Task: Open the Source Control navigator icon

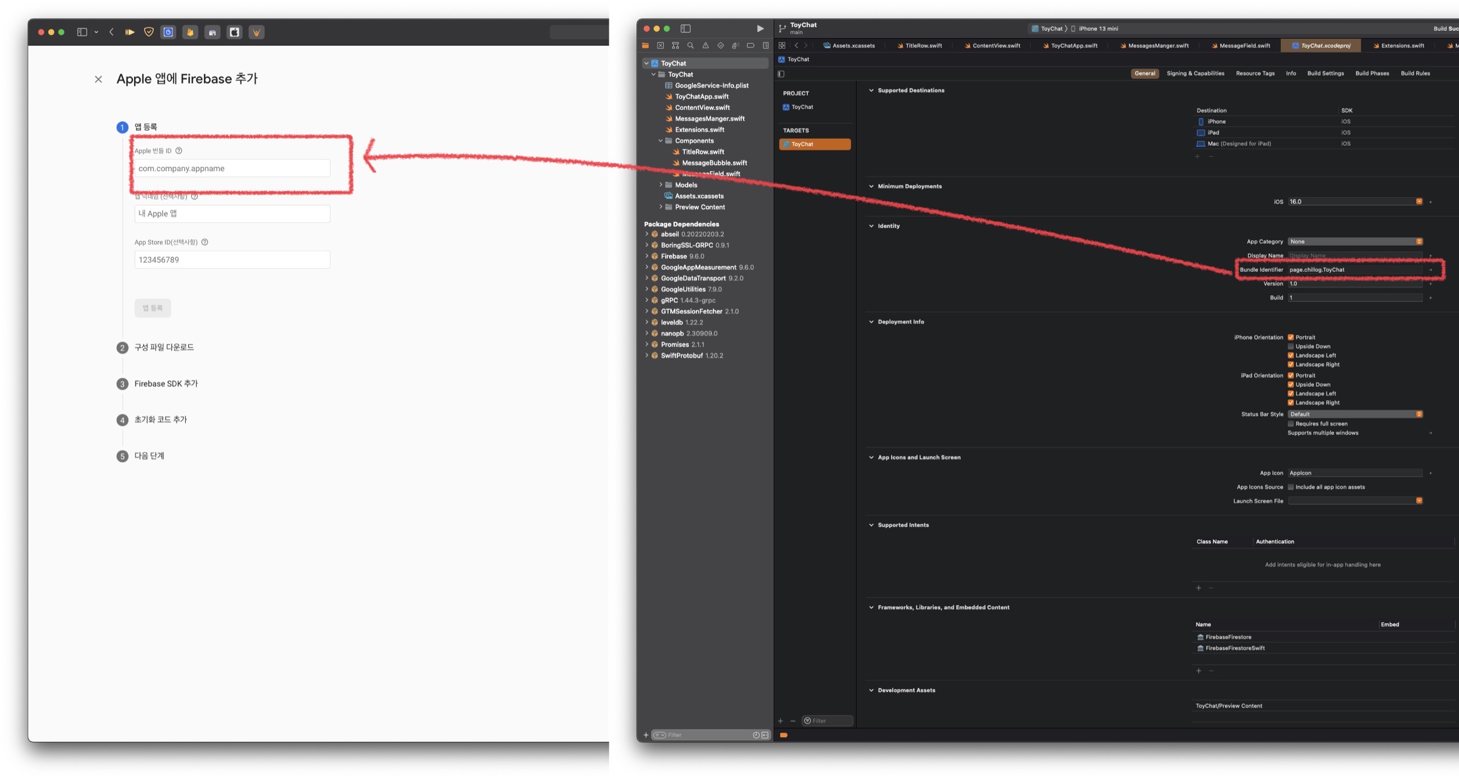Action: tap(660, 45)
